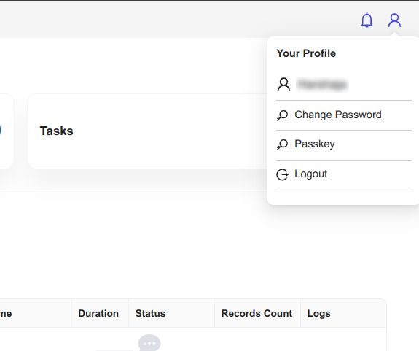
Task: Click the Status column header
Action: click(x=150, y=313)
